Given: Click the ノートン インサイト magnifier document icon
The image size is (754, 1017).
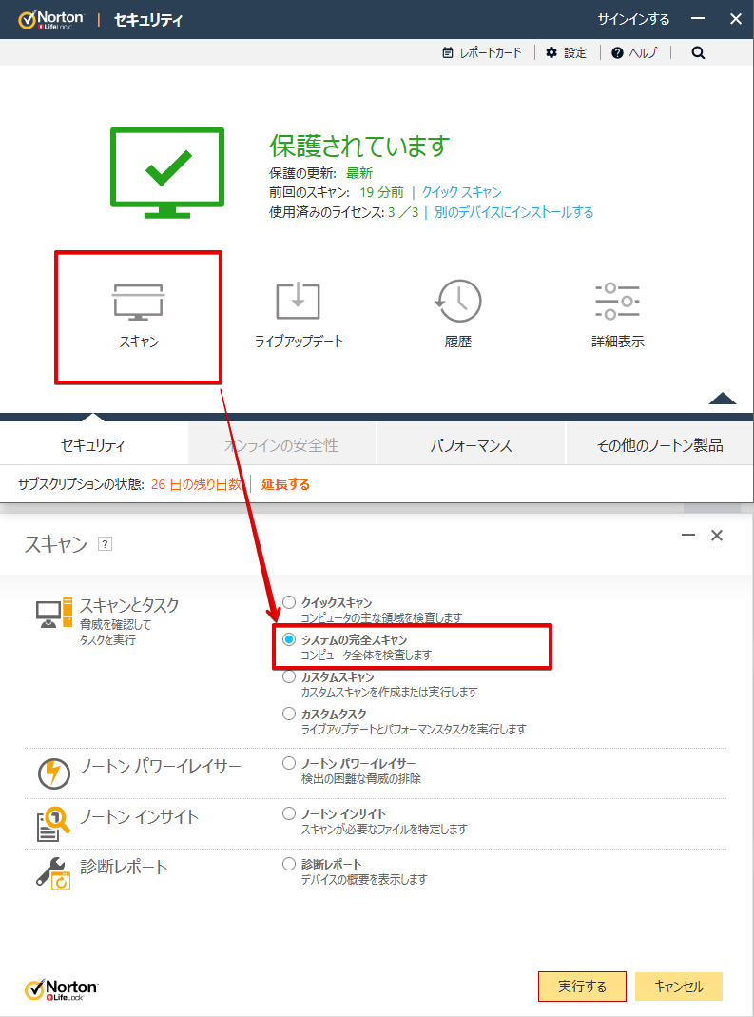Looking at the screenshot, I should point(53,824).
